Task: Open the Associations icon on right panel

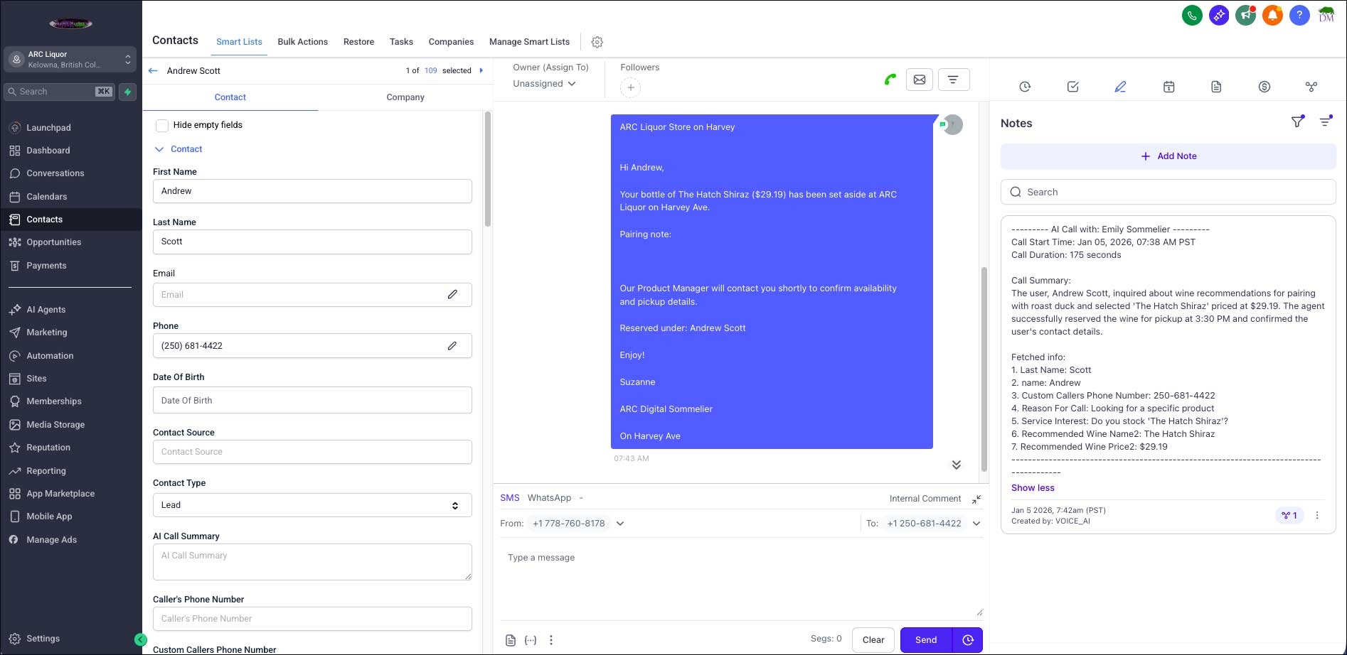Action: [x=1312, y=86]
